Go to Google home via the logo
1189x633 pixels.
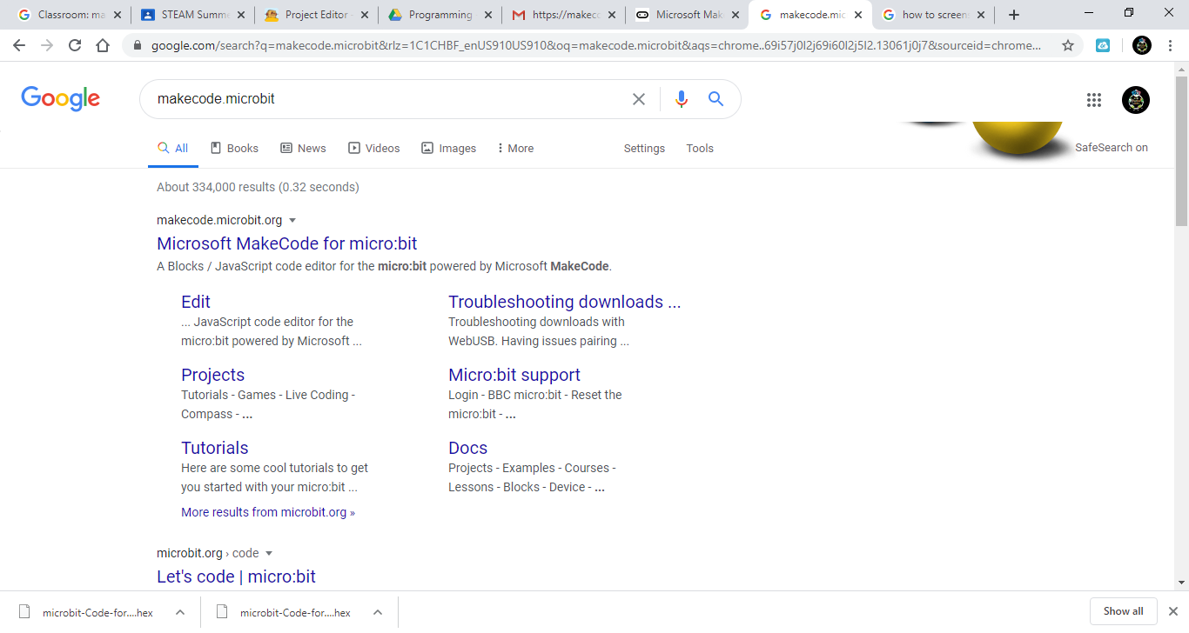(61, 99)
